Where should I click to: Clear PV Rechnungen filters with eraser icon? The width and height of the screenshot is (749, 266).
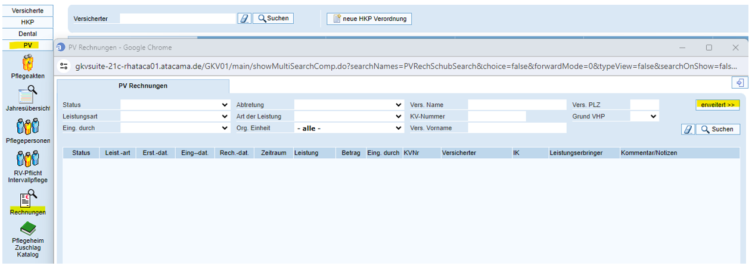pos(688,129)
